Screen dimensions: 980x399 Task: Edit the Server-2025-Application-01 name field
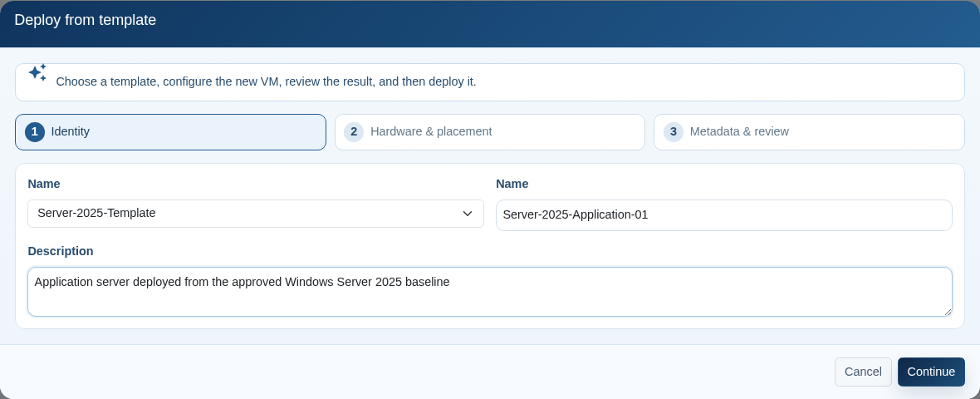point(723,215)
